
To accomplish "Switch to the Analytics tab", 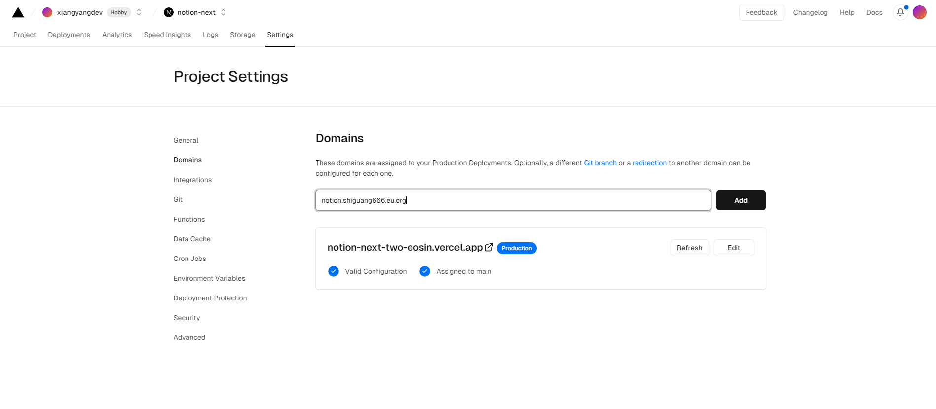I will pos(117,35).
